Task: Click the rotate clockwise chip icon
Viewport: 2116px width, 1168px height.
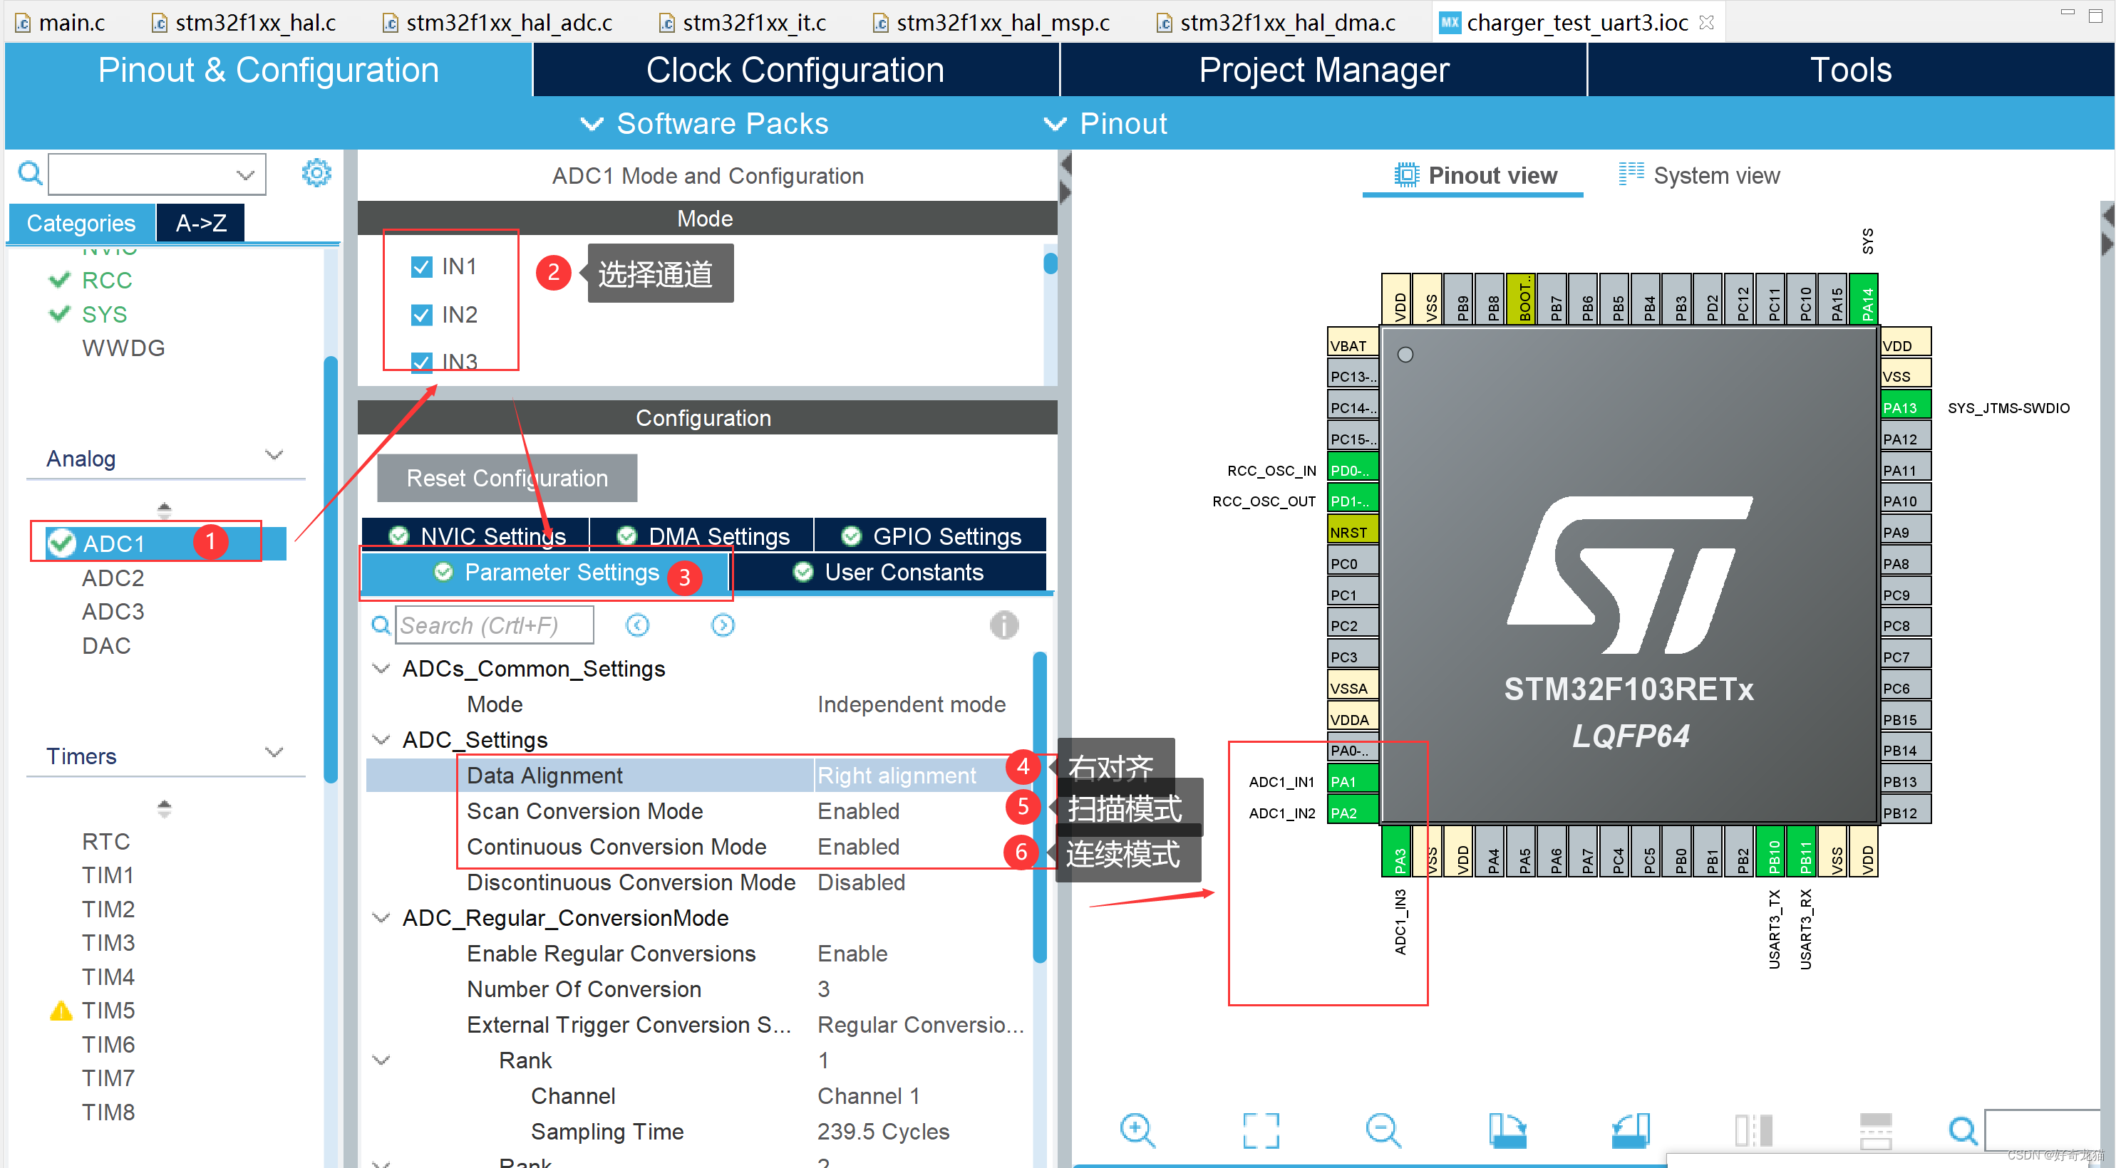Action: tap(1507, 1130)
